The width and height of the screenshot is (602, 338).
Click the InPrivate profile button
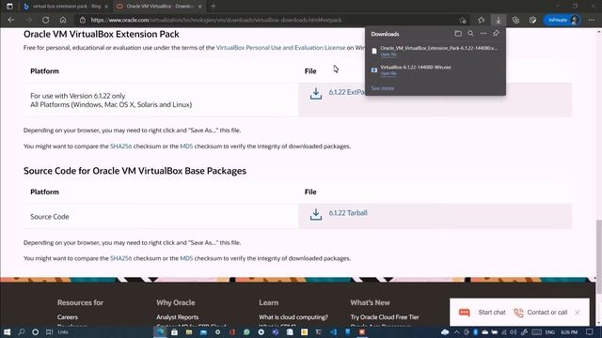pyautogui.click(x=562, y=20)
